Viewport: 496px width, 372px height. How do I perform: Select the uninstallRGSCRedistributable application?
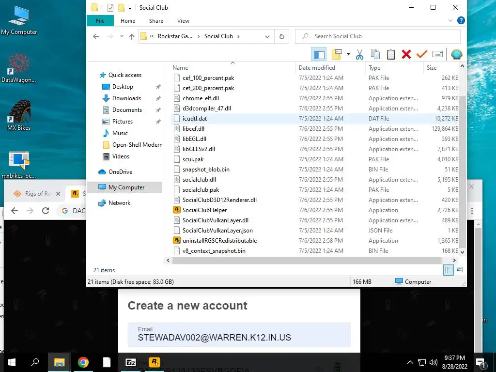click(219, 241)
